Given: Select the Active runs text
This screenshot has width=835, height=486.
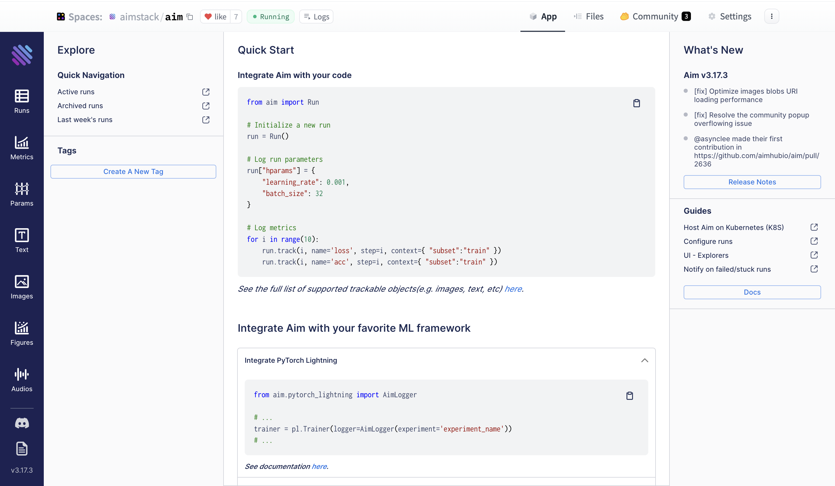Looking at the screenshot, I should pos(76,92).
